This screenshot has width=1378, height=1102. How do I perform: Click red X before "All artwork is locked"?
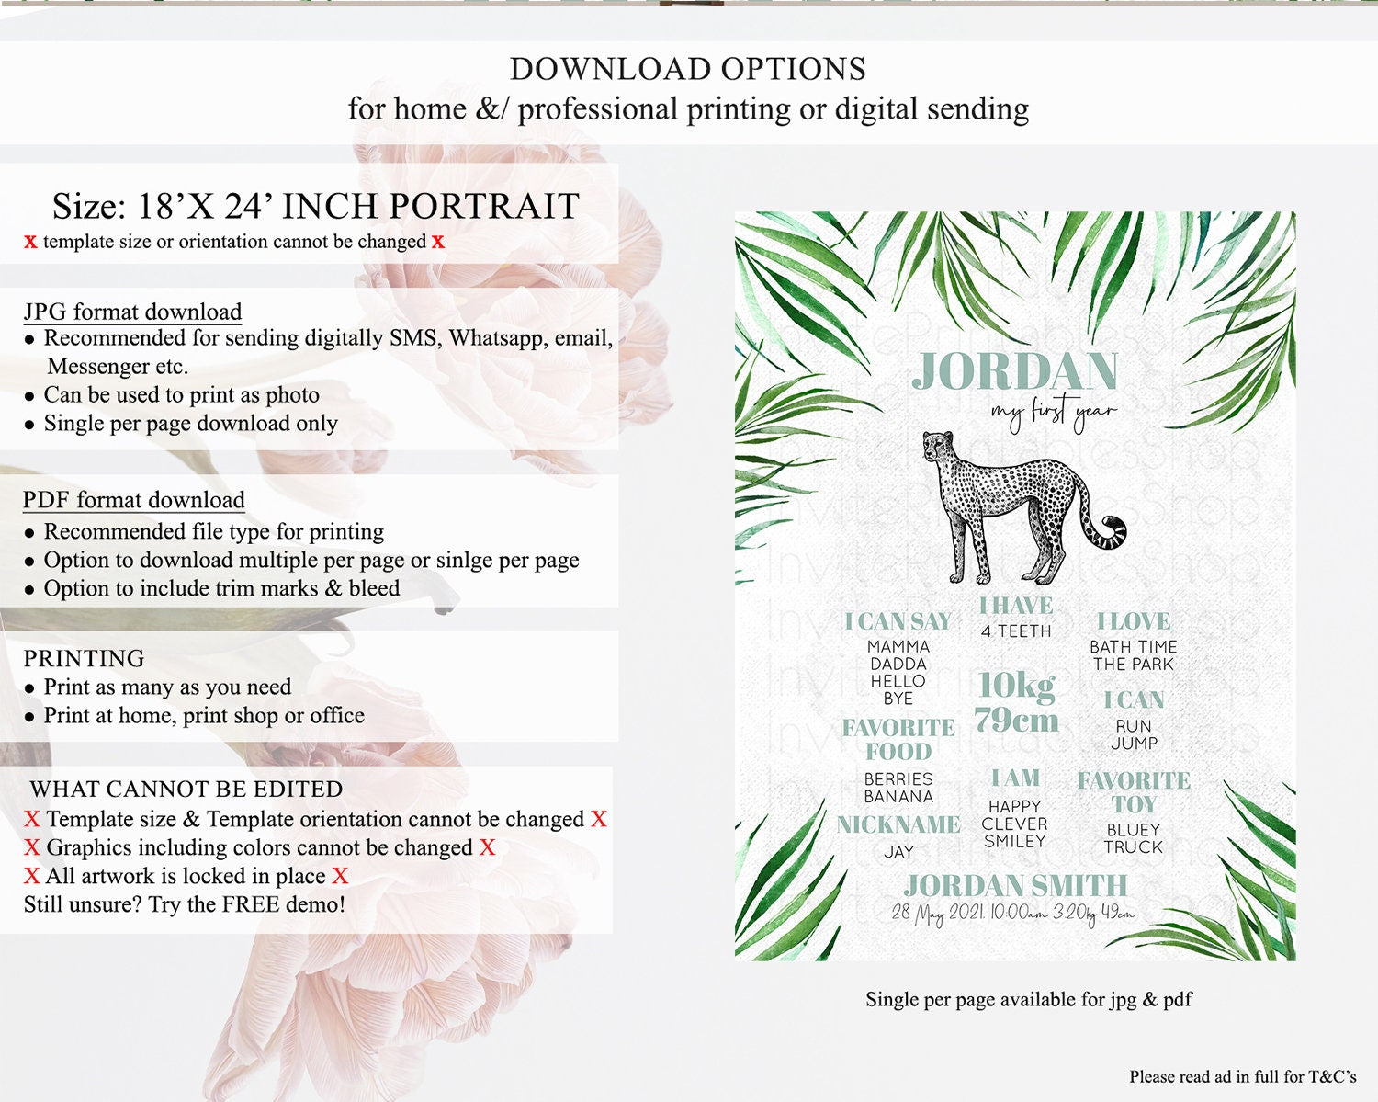coord(32,876)
